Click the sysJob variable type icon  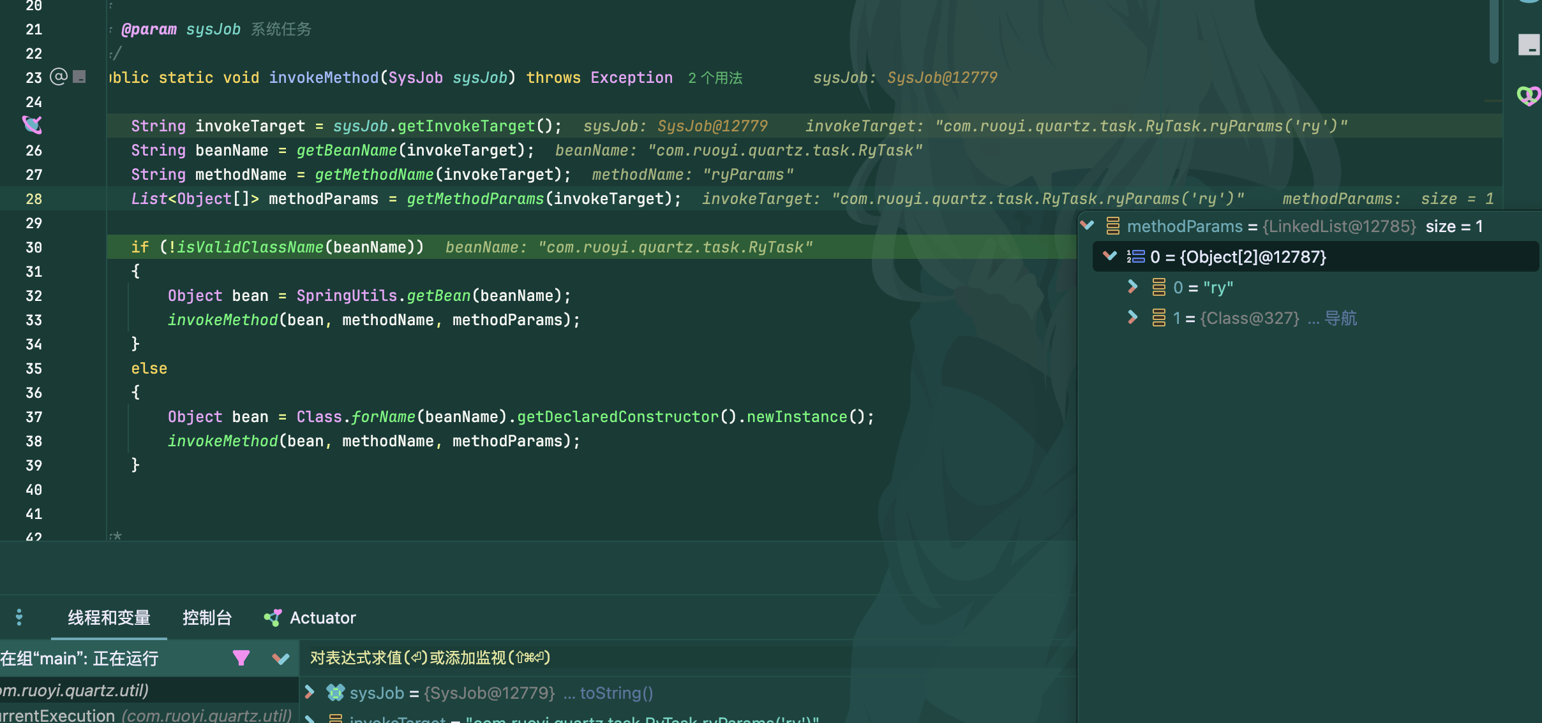(335, 692)
